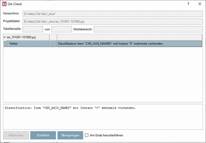The height and width of the screenshot is (143, 206).
Task: Close the QA-Check dialog with the X
Action: tap(200, 4)
